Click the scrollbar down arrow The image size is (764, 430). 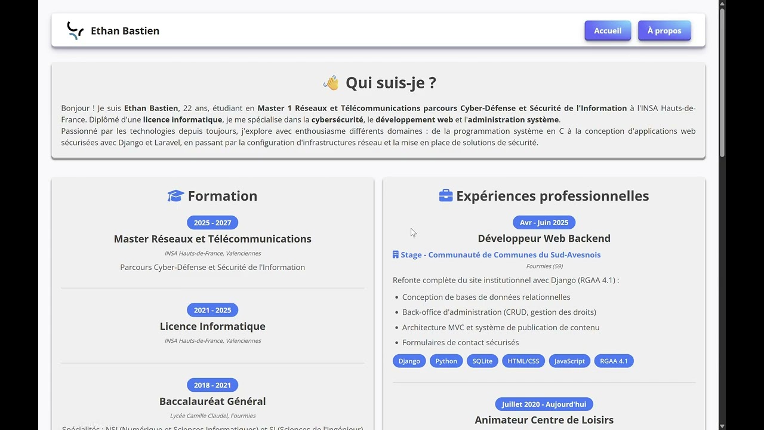click(722, 426)
